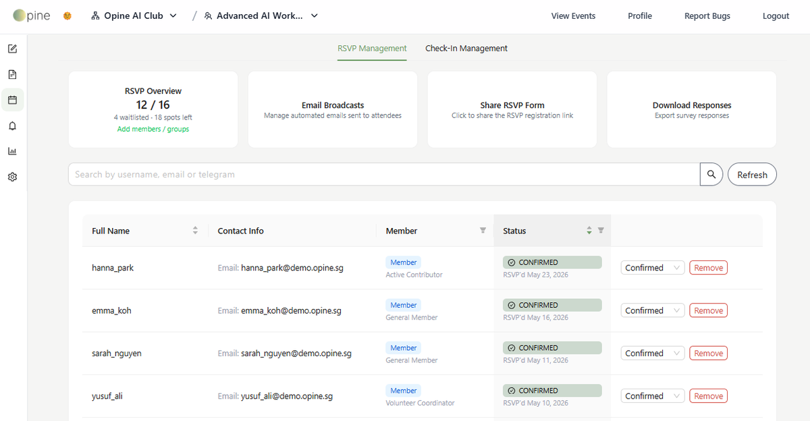The height and width of the screenshot is (421, 810).
Task: Open the settings gear sidebar icon
Action: click(x=12, y=177)
